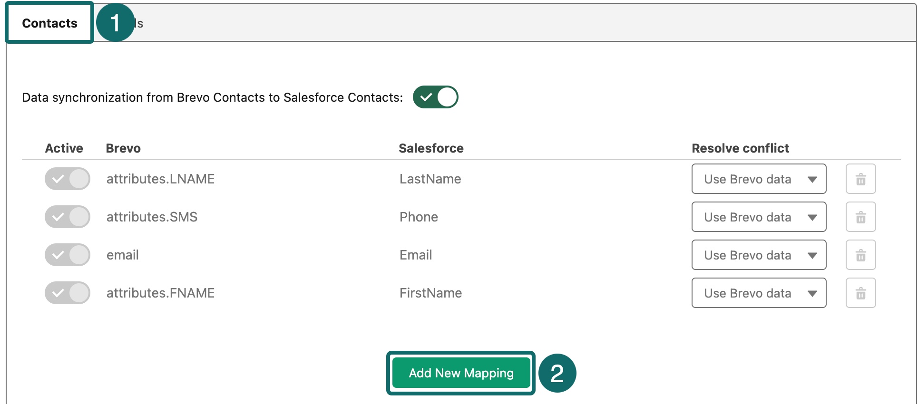Open conflict dropdown for Phone row
918x404 pixels.
click(759, 217)
